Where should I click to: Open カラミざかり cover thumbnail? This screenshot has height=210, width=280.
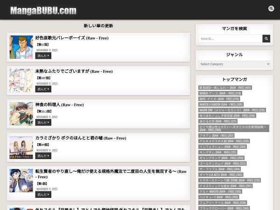coord(21,148)
